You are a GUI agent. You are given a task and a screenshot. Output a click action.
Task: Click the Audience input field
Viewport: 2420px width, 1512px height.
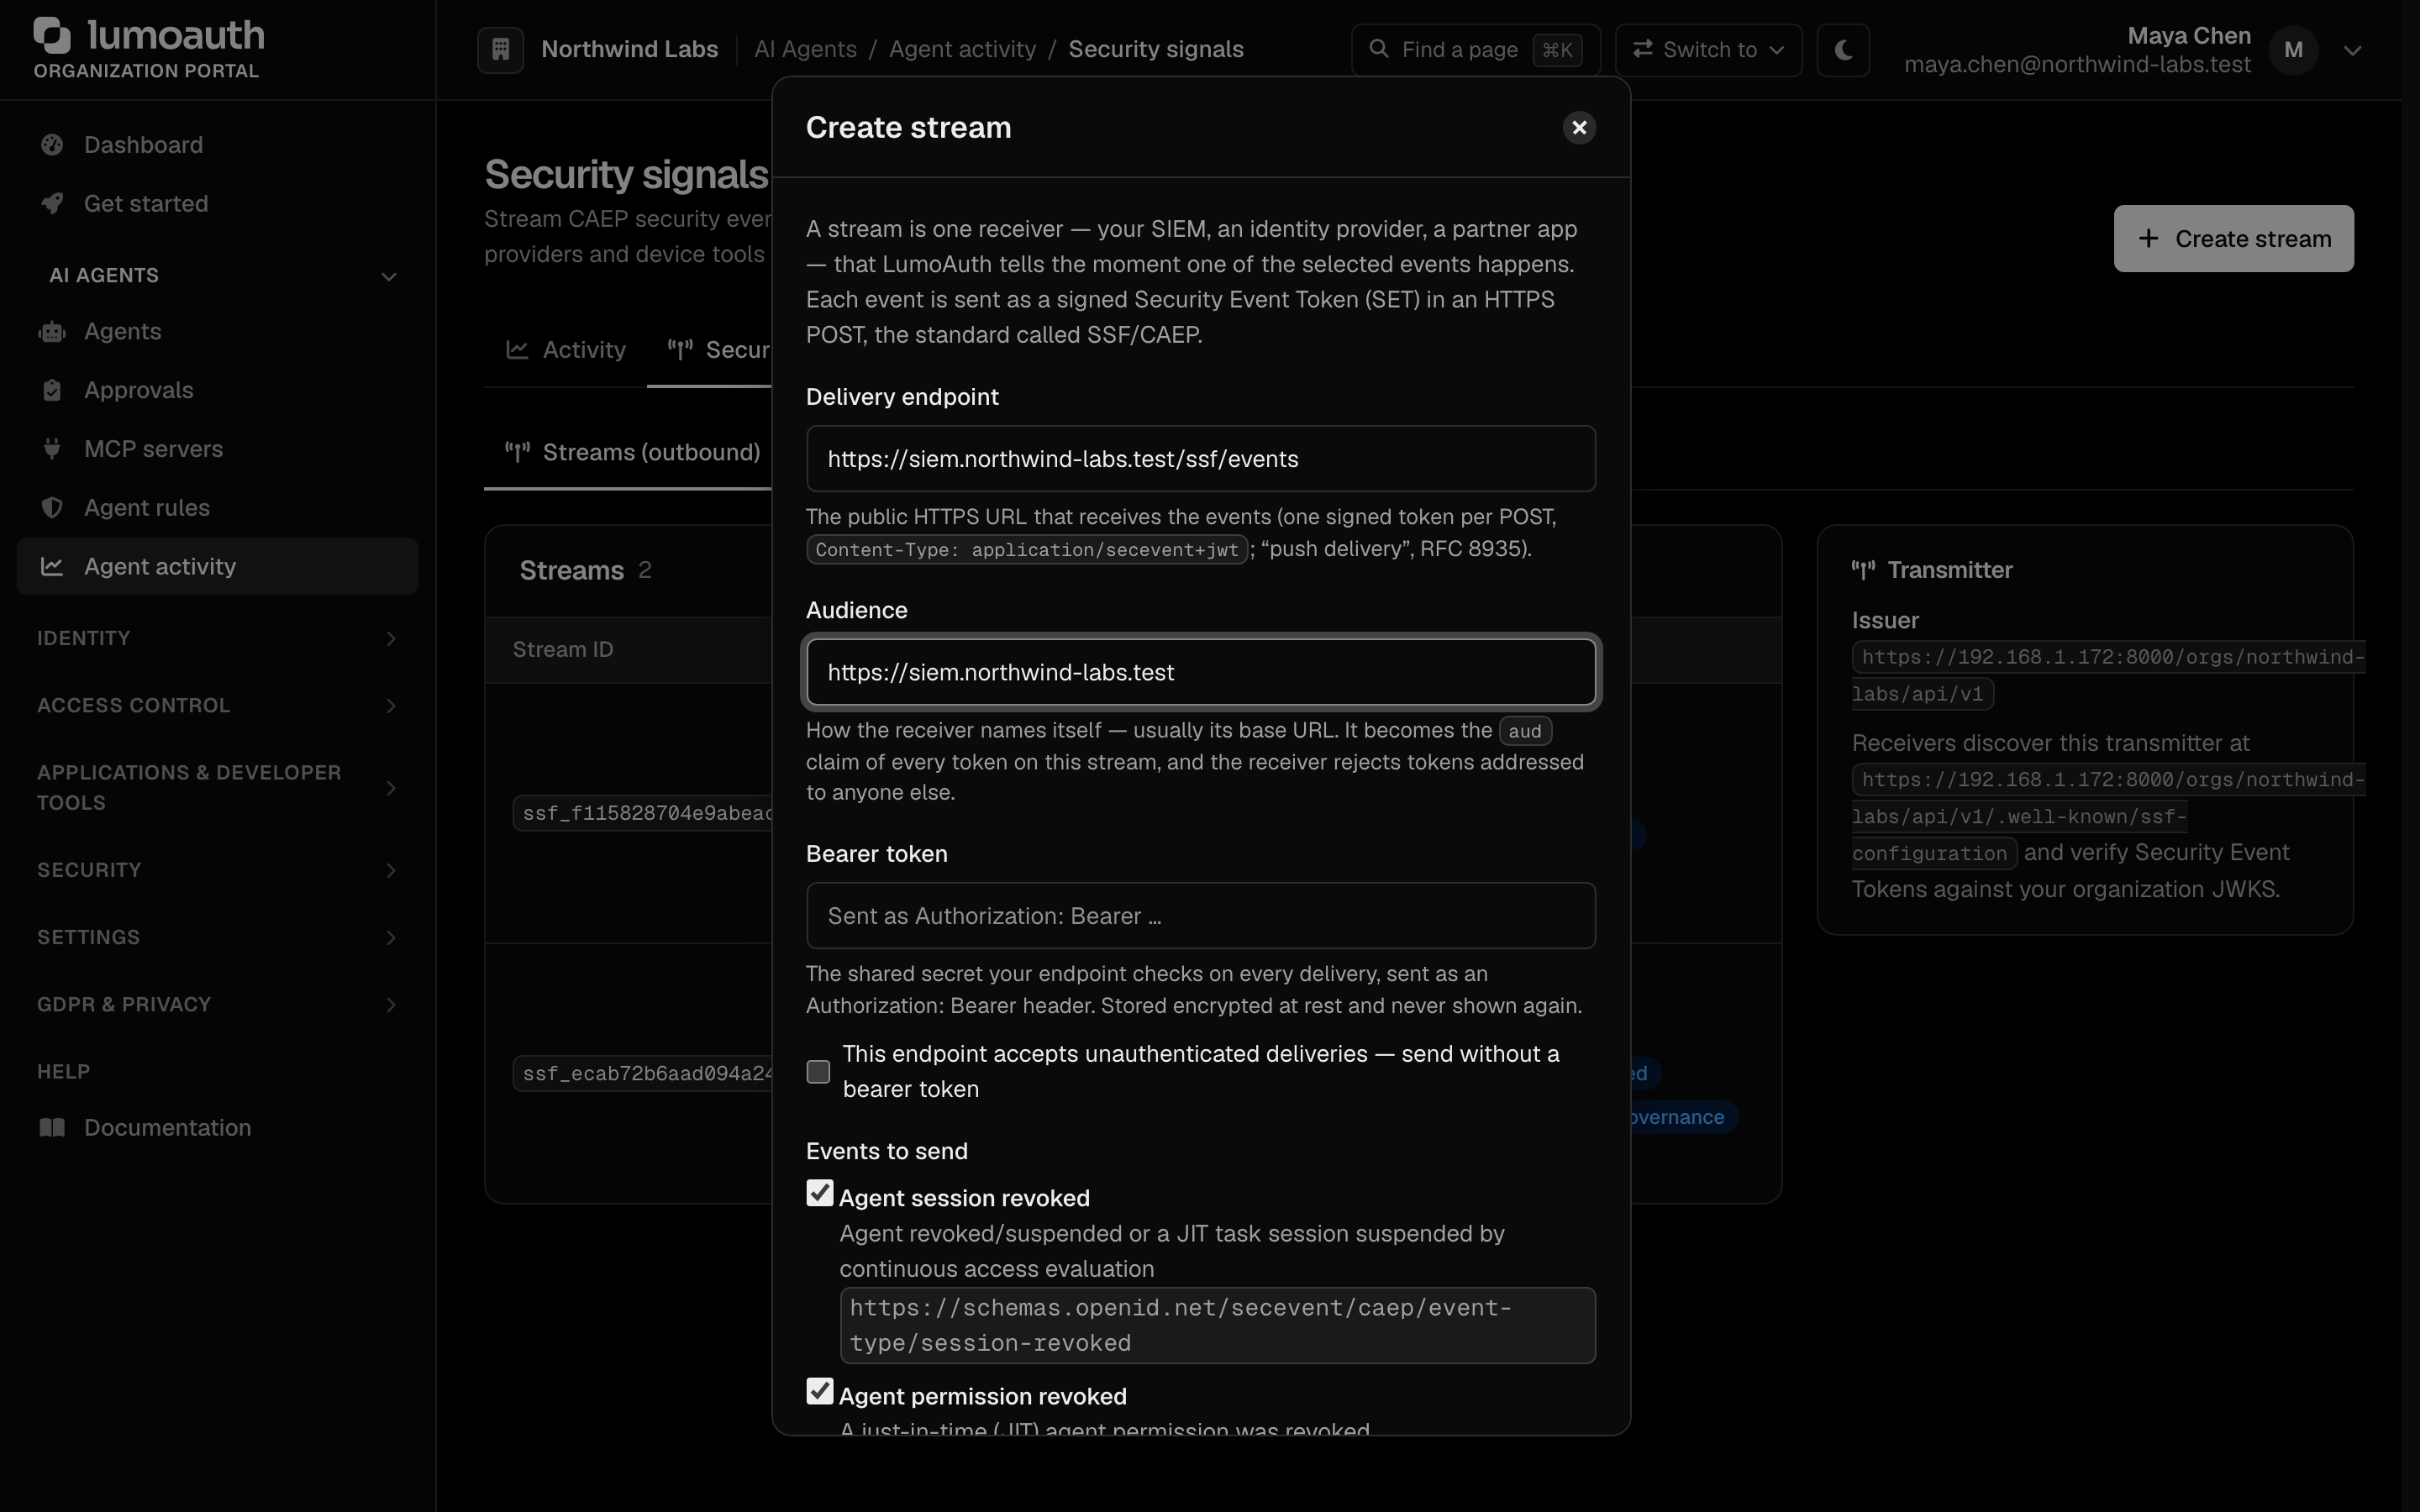[x=1200, y=672]
